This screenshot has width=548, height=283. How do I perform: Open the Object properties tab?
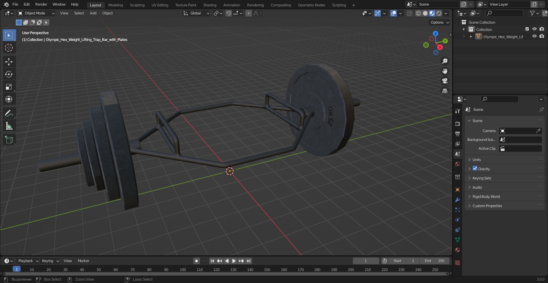(x=457, y=189)
